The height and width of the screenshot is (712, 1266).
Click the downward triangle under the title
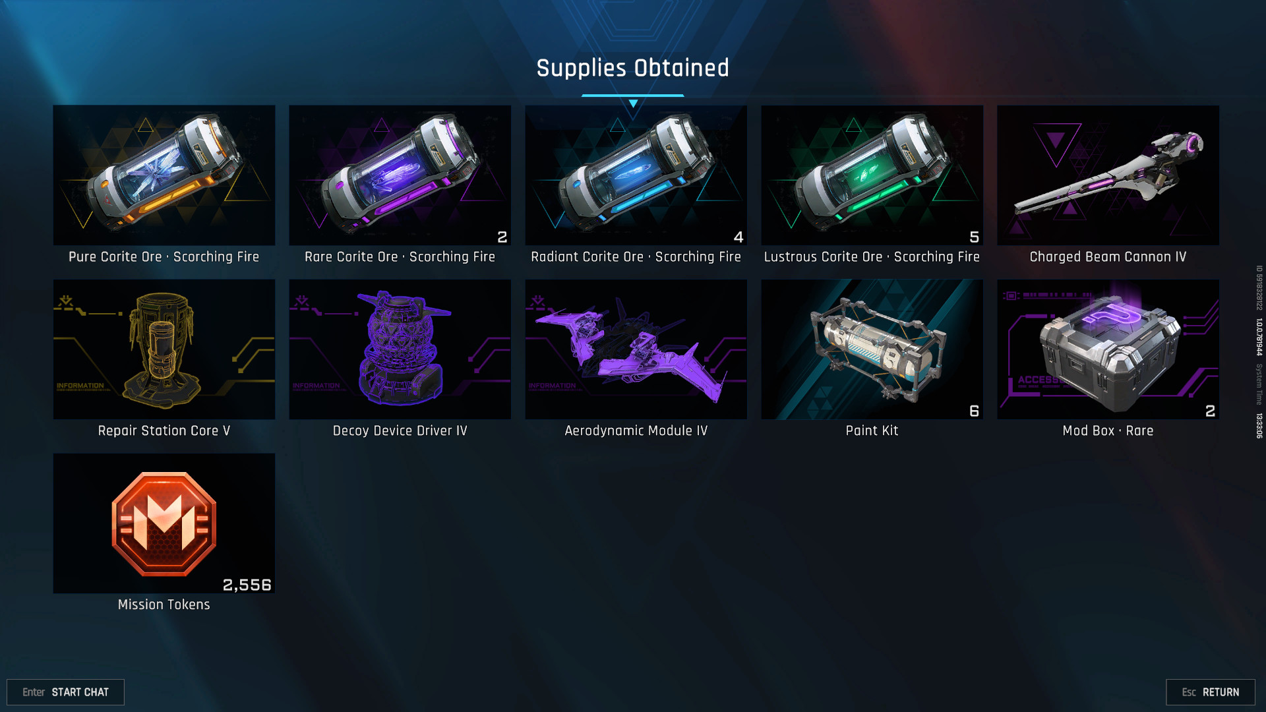[x=633, y=104]
